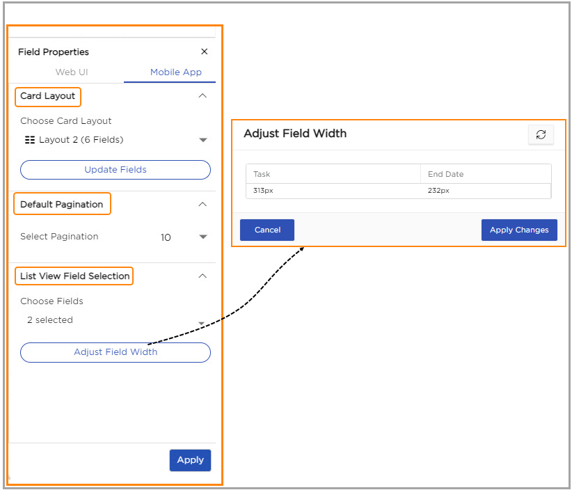Collapse List View Field Selection chevron

[x=202, y=276]
